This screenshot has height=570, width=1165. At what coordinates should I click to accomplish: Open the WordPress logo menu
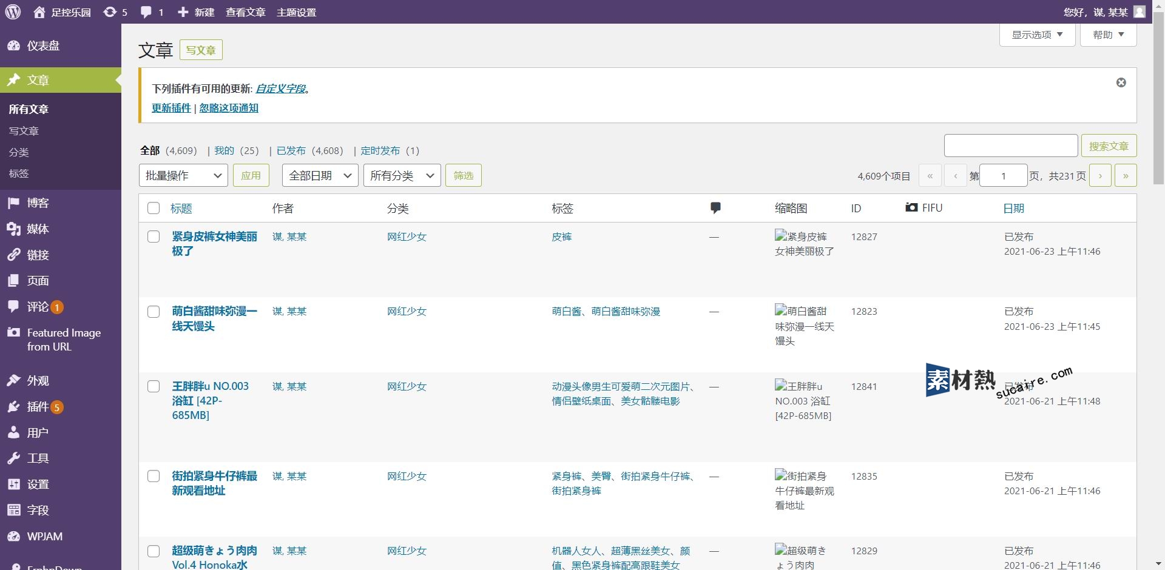tap(13, 12)
